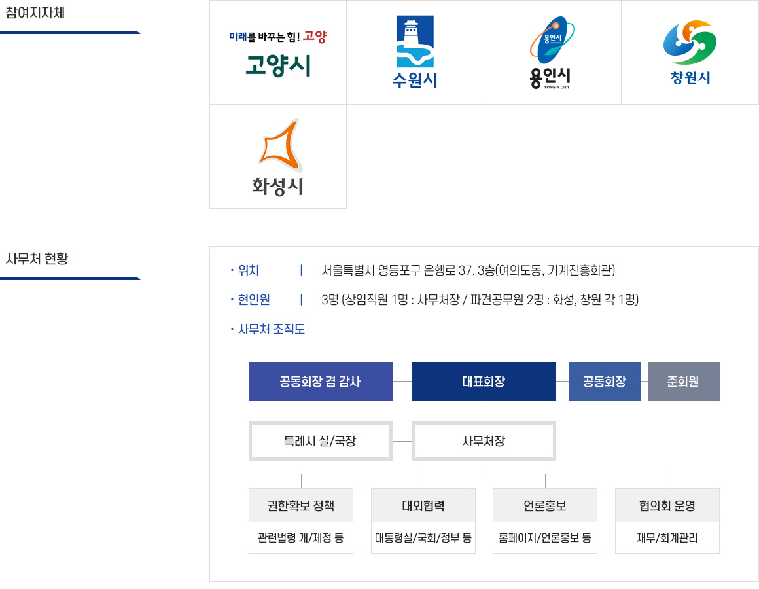Select the 대외협력 header cell
This screenshot has width=759, height=589.
point(423,505)
